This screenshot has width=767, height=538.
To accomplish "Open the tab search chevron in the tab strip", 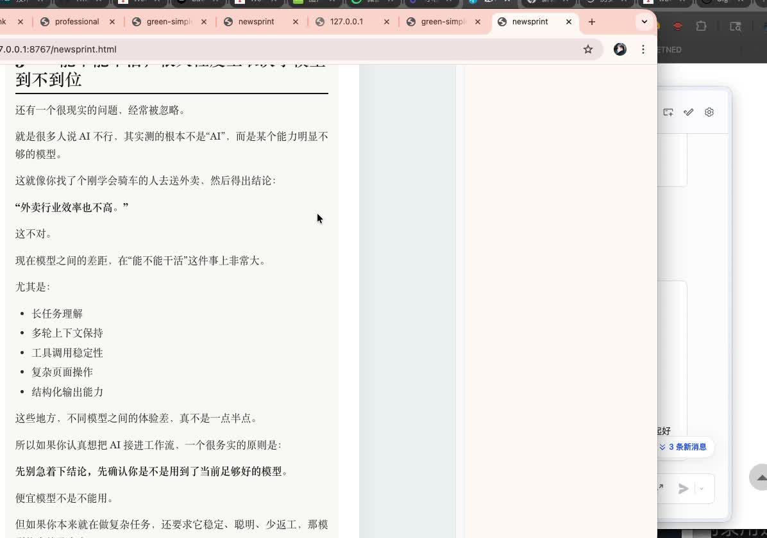I will click(x=644, y=21).
